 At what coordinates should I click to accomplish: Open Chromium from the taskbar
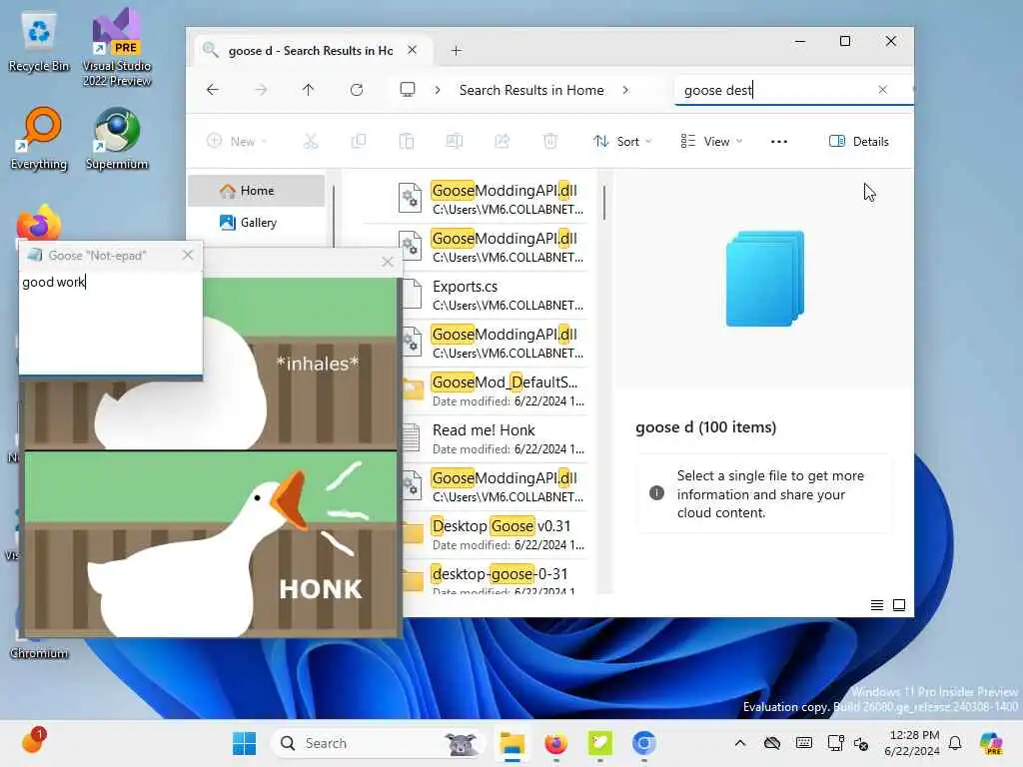[x=643, y=743]
